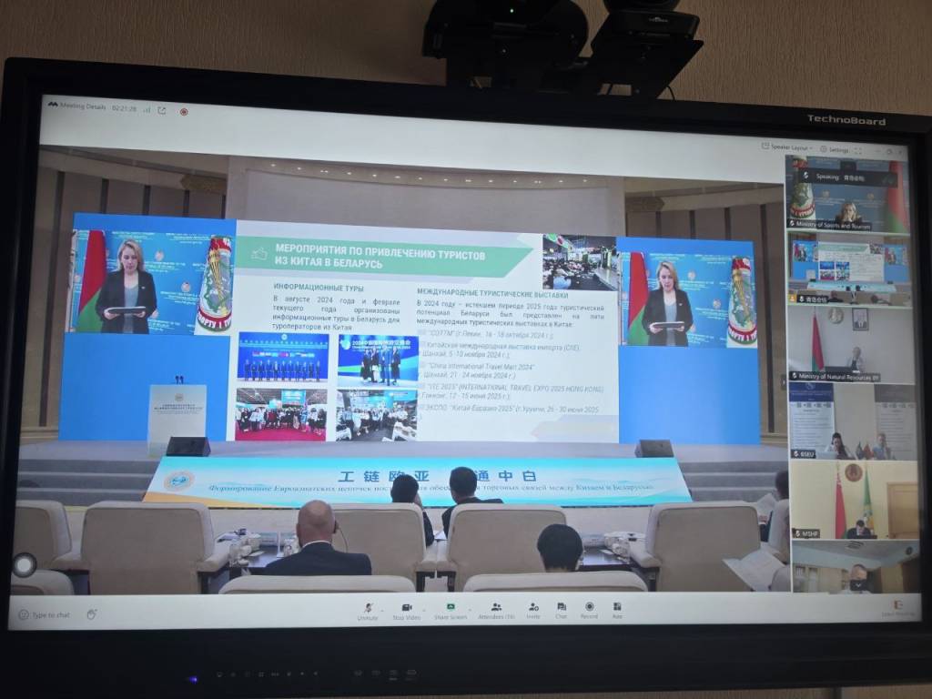This screenshot has height=699, width=932.
Task: Click the round floating assistive button at left edge
Action: coord(25,564)
